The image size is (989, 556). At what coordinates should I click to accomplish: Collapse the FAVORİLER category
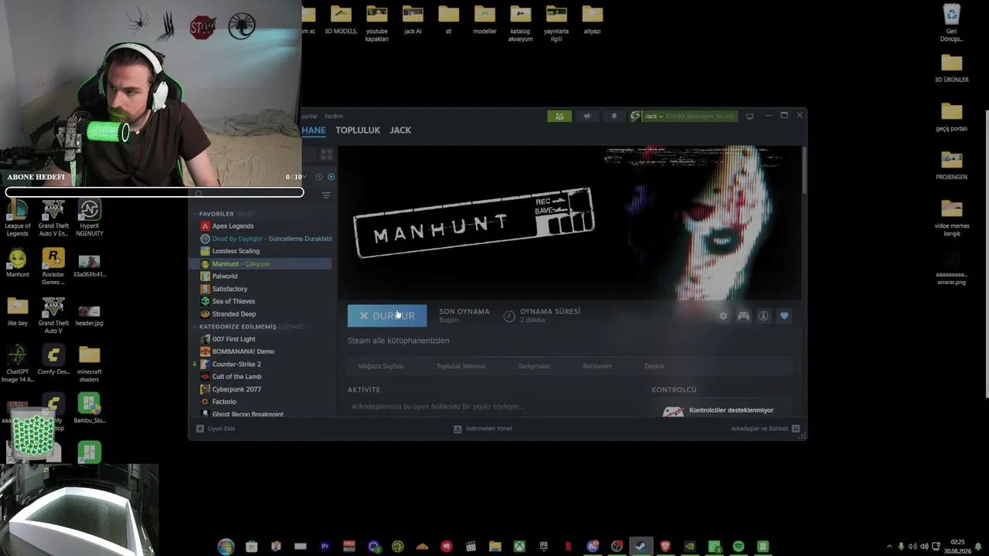216,214
